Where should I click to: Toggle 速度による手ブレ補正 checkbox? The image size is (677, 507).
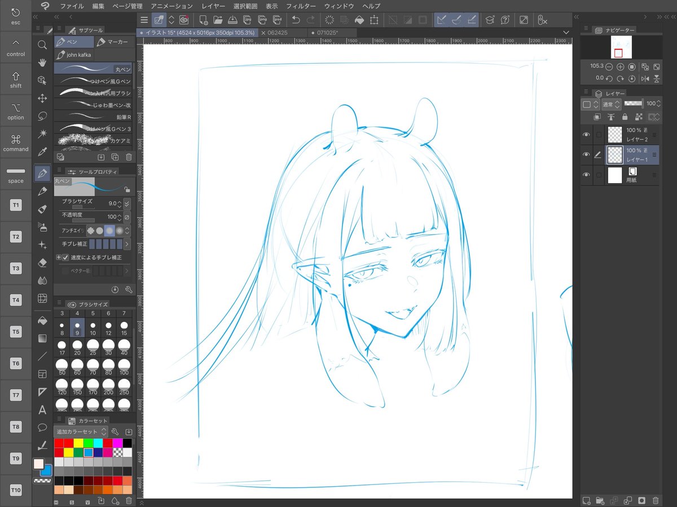click(65, 258)
